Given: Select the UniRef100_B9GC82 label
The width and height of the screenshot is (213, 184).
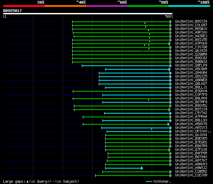Looking at the screenshot, I should pos(191,58).
